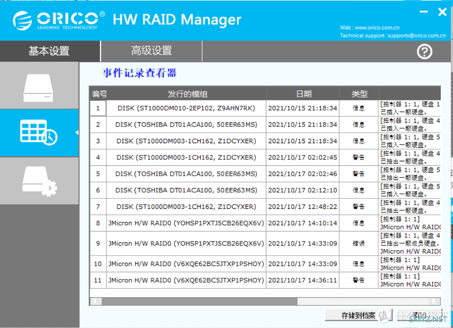The width and height of the screenshot is (453, 328).
Task: Click the 错误 type cell in row 9
Action: coord(358,244)
